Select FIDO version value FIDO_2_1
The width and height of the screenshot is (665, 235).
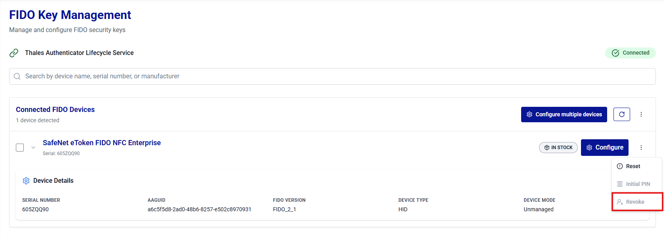pos(285,209)
